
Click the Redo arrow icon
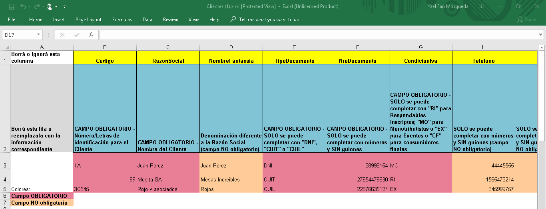pos(37,6)
